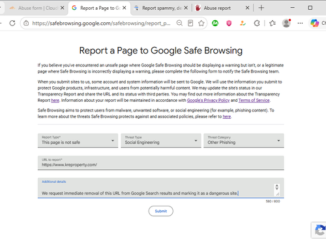Open Report Type dropdown

point(78,140)
